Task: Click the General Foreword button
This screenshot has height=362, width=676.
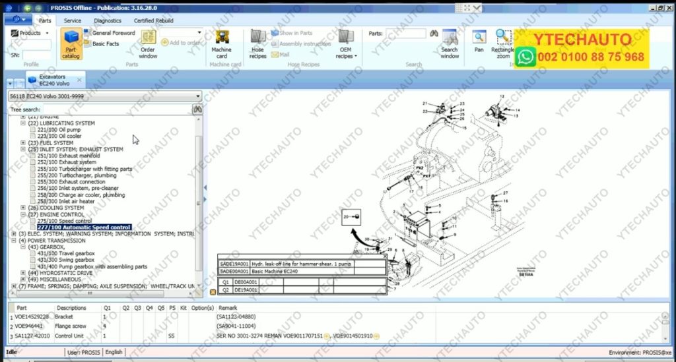Action: point(113,33)
